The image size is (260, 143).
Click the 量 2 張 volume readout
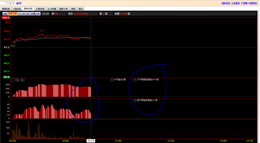pyautogui.click(x=104, y=14)
